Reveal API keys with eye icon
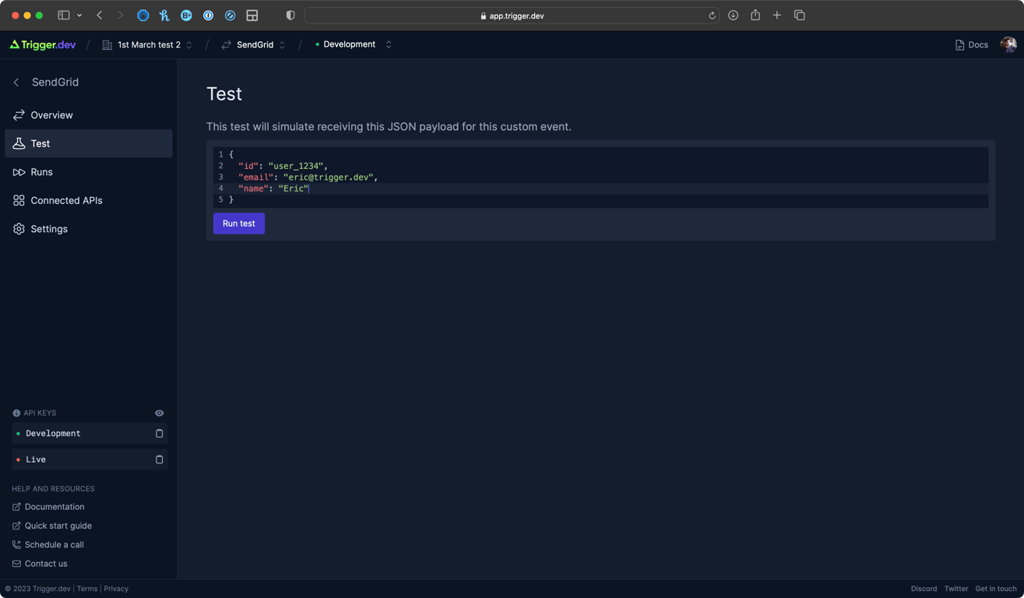1024x598 pixels. click(x=159, y=413)
